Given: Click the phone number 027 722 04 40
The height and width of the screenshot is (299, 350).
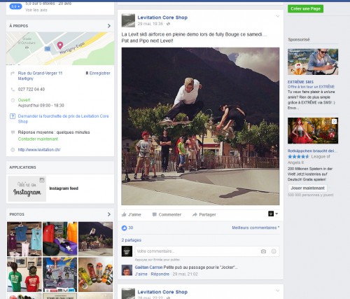Looking at the screenshot, I should point(31,89).
